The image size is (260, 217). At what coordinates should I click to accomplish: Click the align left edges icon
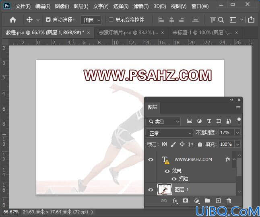pyautogui.click(x=161, y=20)
